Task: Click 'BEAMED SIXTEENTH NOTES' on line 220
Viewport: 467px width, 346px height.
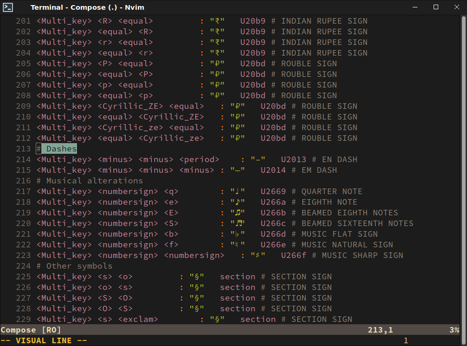Action: (x=358, y=224)
